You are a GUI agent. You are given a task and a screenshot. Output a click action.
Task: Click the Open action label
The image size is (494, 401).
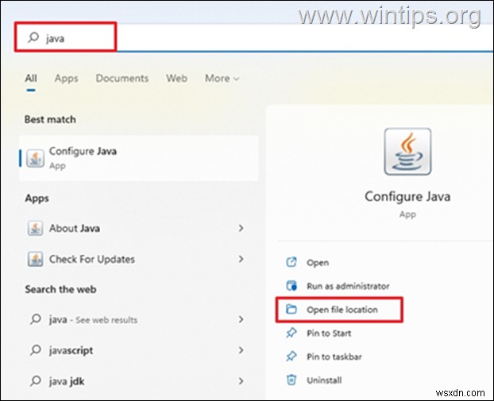318,262
